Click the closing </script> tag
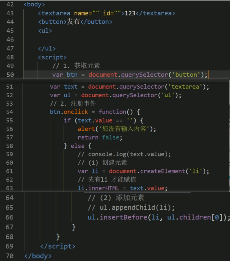Image resolution: width=230 pixels, height=261 pixels. (x=58, y=246)
